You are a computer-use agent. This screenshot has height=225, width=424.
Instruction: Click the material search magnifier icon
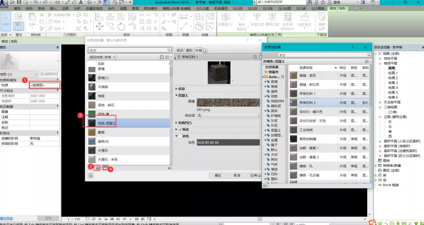point(168,50)
